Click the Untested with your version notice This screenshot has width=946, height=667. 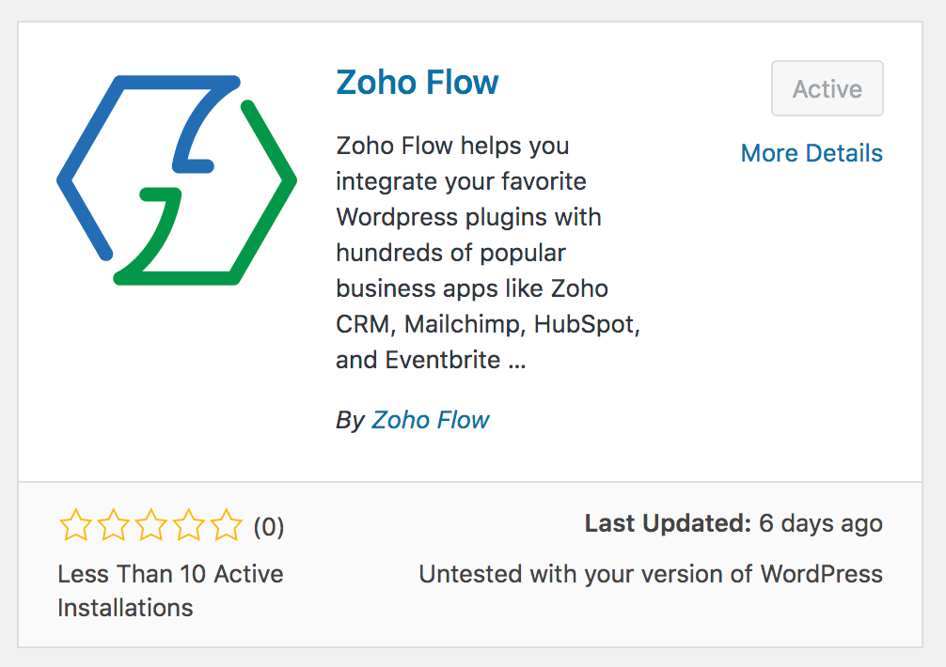click(x=651, y=574)
